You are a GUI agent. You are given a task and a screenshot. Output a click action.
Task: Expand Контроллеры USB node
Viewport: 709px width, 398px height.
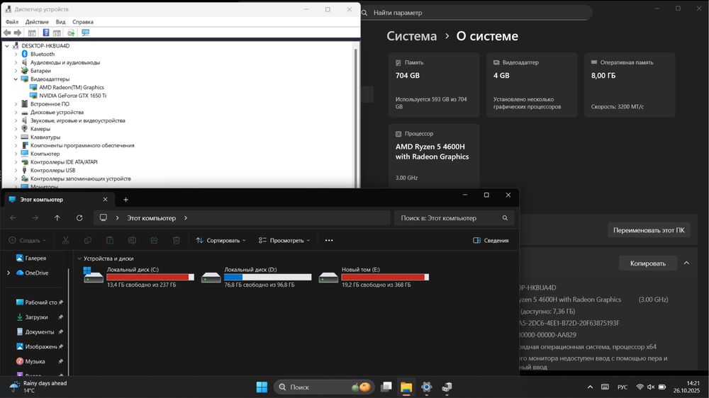click(16, 170)
